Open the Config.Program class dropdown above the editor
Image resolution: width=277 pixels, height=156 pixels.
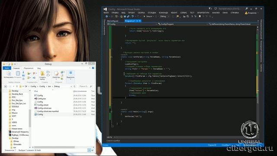click(x=183, y=24)
